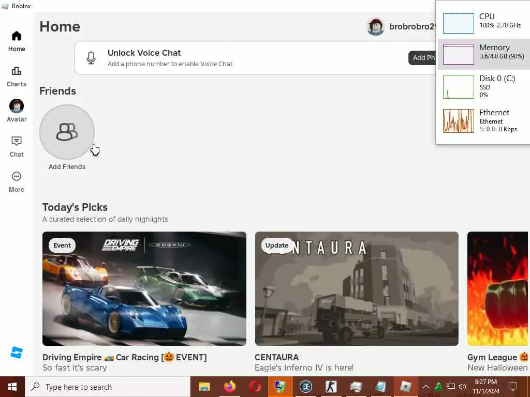Open Firefox from the taskbar
This screenshot has height=397, width=530.
click(x=229, y=387)
